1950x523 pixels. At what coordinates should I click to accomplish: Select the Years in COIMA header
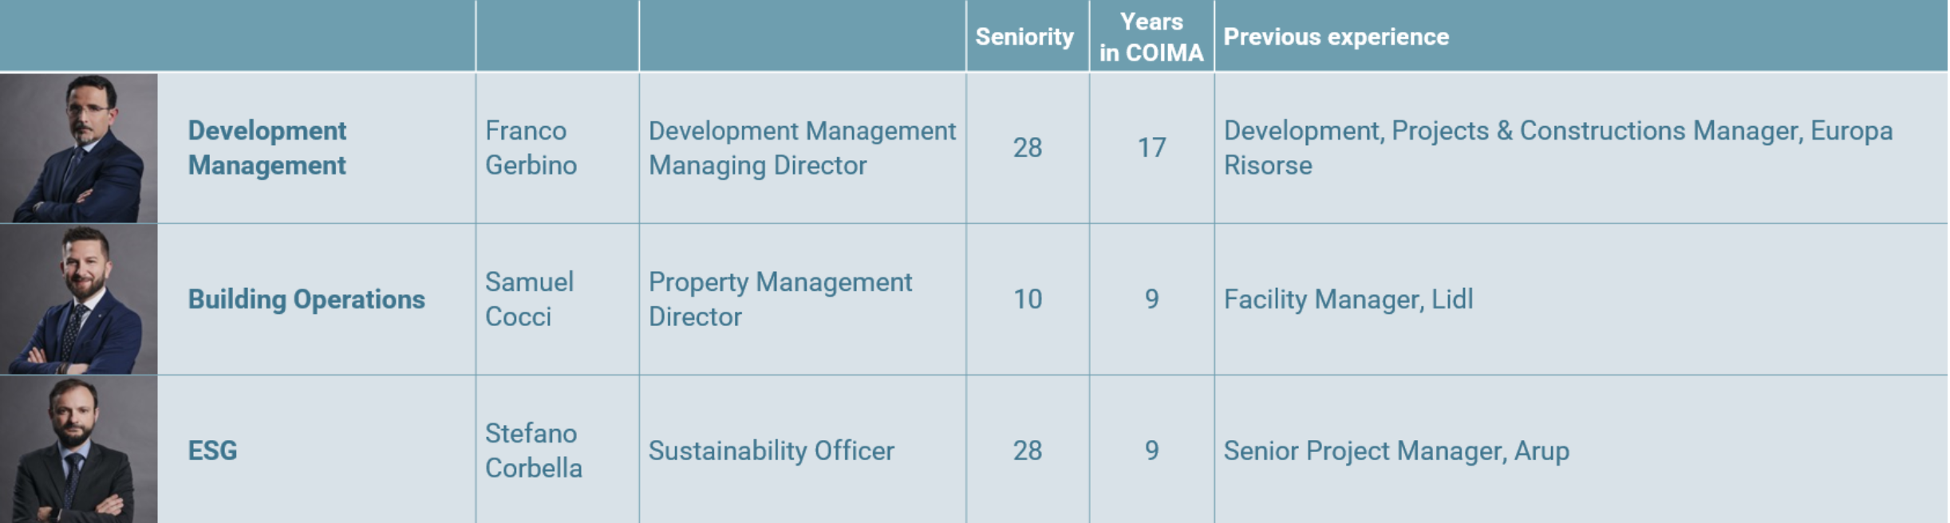pyautogui.click(x=1151, y=37)
